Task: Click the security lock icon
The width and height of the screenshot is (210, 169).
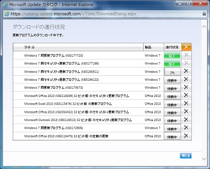Action: pyautogui.click(x=204, y=14)
